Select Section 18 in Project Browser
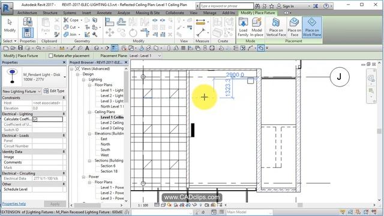 [x=109, y=171]
